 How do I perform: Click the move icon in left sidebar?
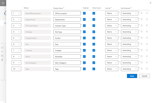coord(2,51)
